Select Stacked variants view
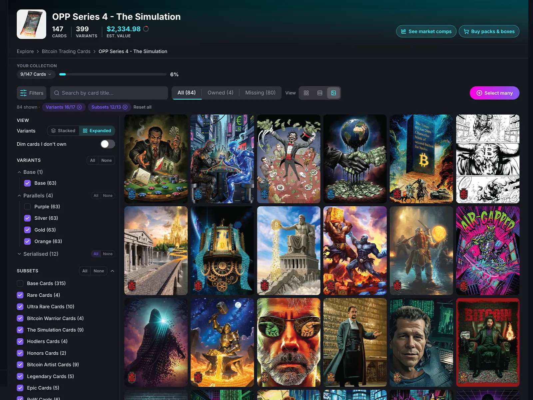The width and height of the screenshot is (533, 400). 63,131
